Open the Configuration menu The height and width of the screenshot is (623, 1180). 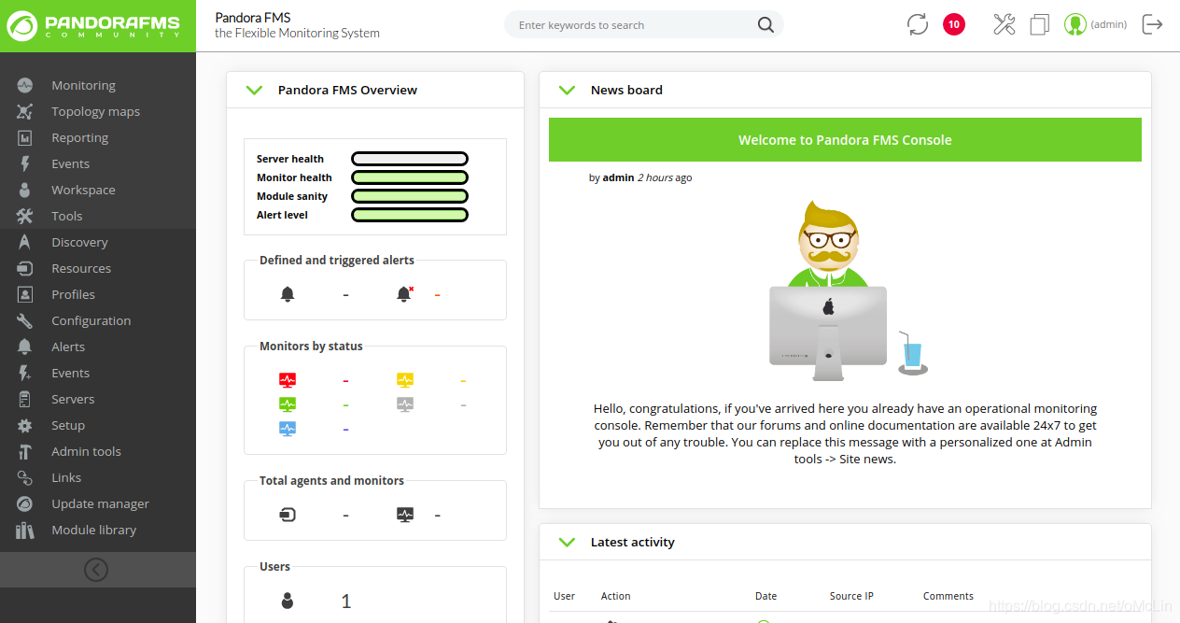pyautogui.click(x=91, y=320)
